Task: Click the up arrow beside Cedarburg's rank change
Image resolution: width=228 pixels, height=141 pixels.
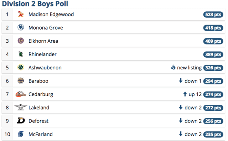Action: (x=185, y=94)
